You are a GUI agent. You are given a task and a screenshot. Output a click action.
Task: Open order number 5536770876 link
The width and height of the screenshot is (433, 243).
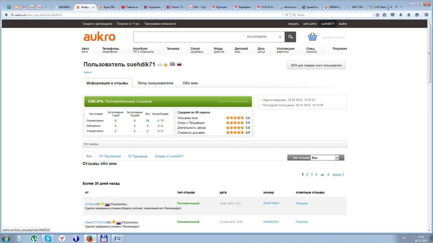[271, 203]
